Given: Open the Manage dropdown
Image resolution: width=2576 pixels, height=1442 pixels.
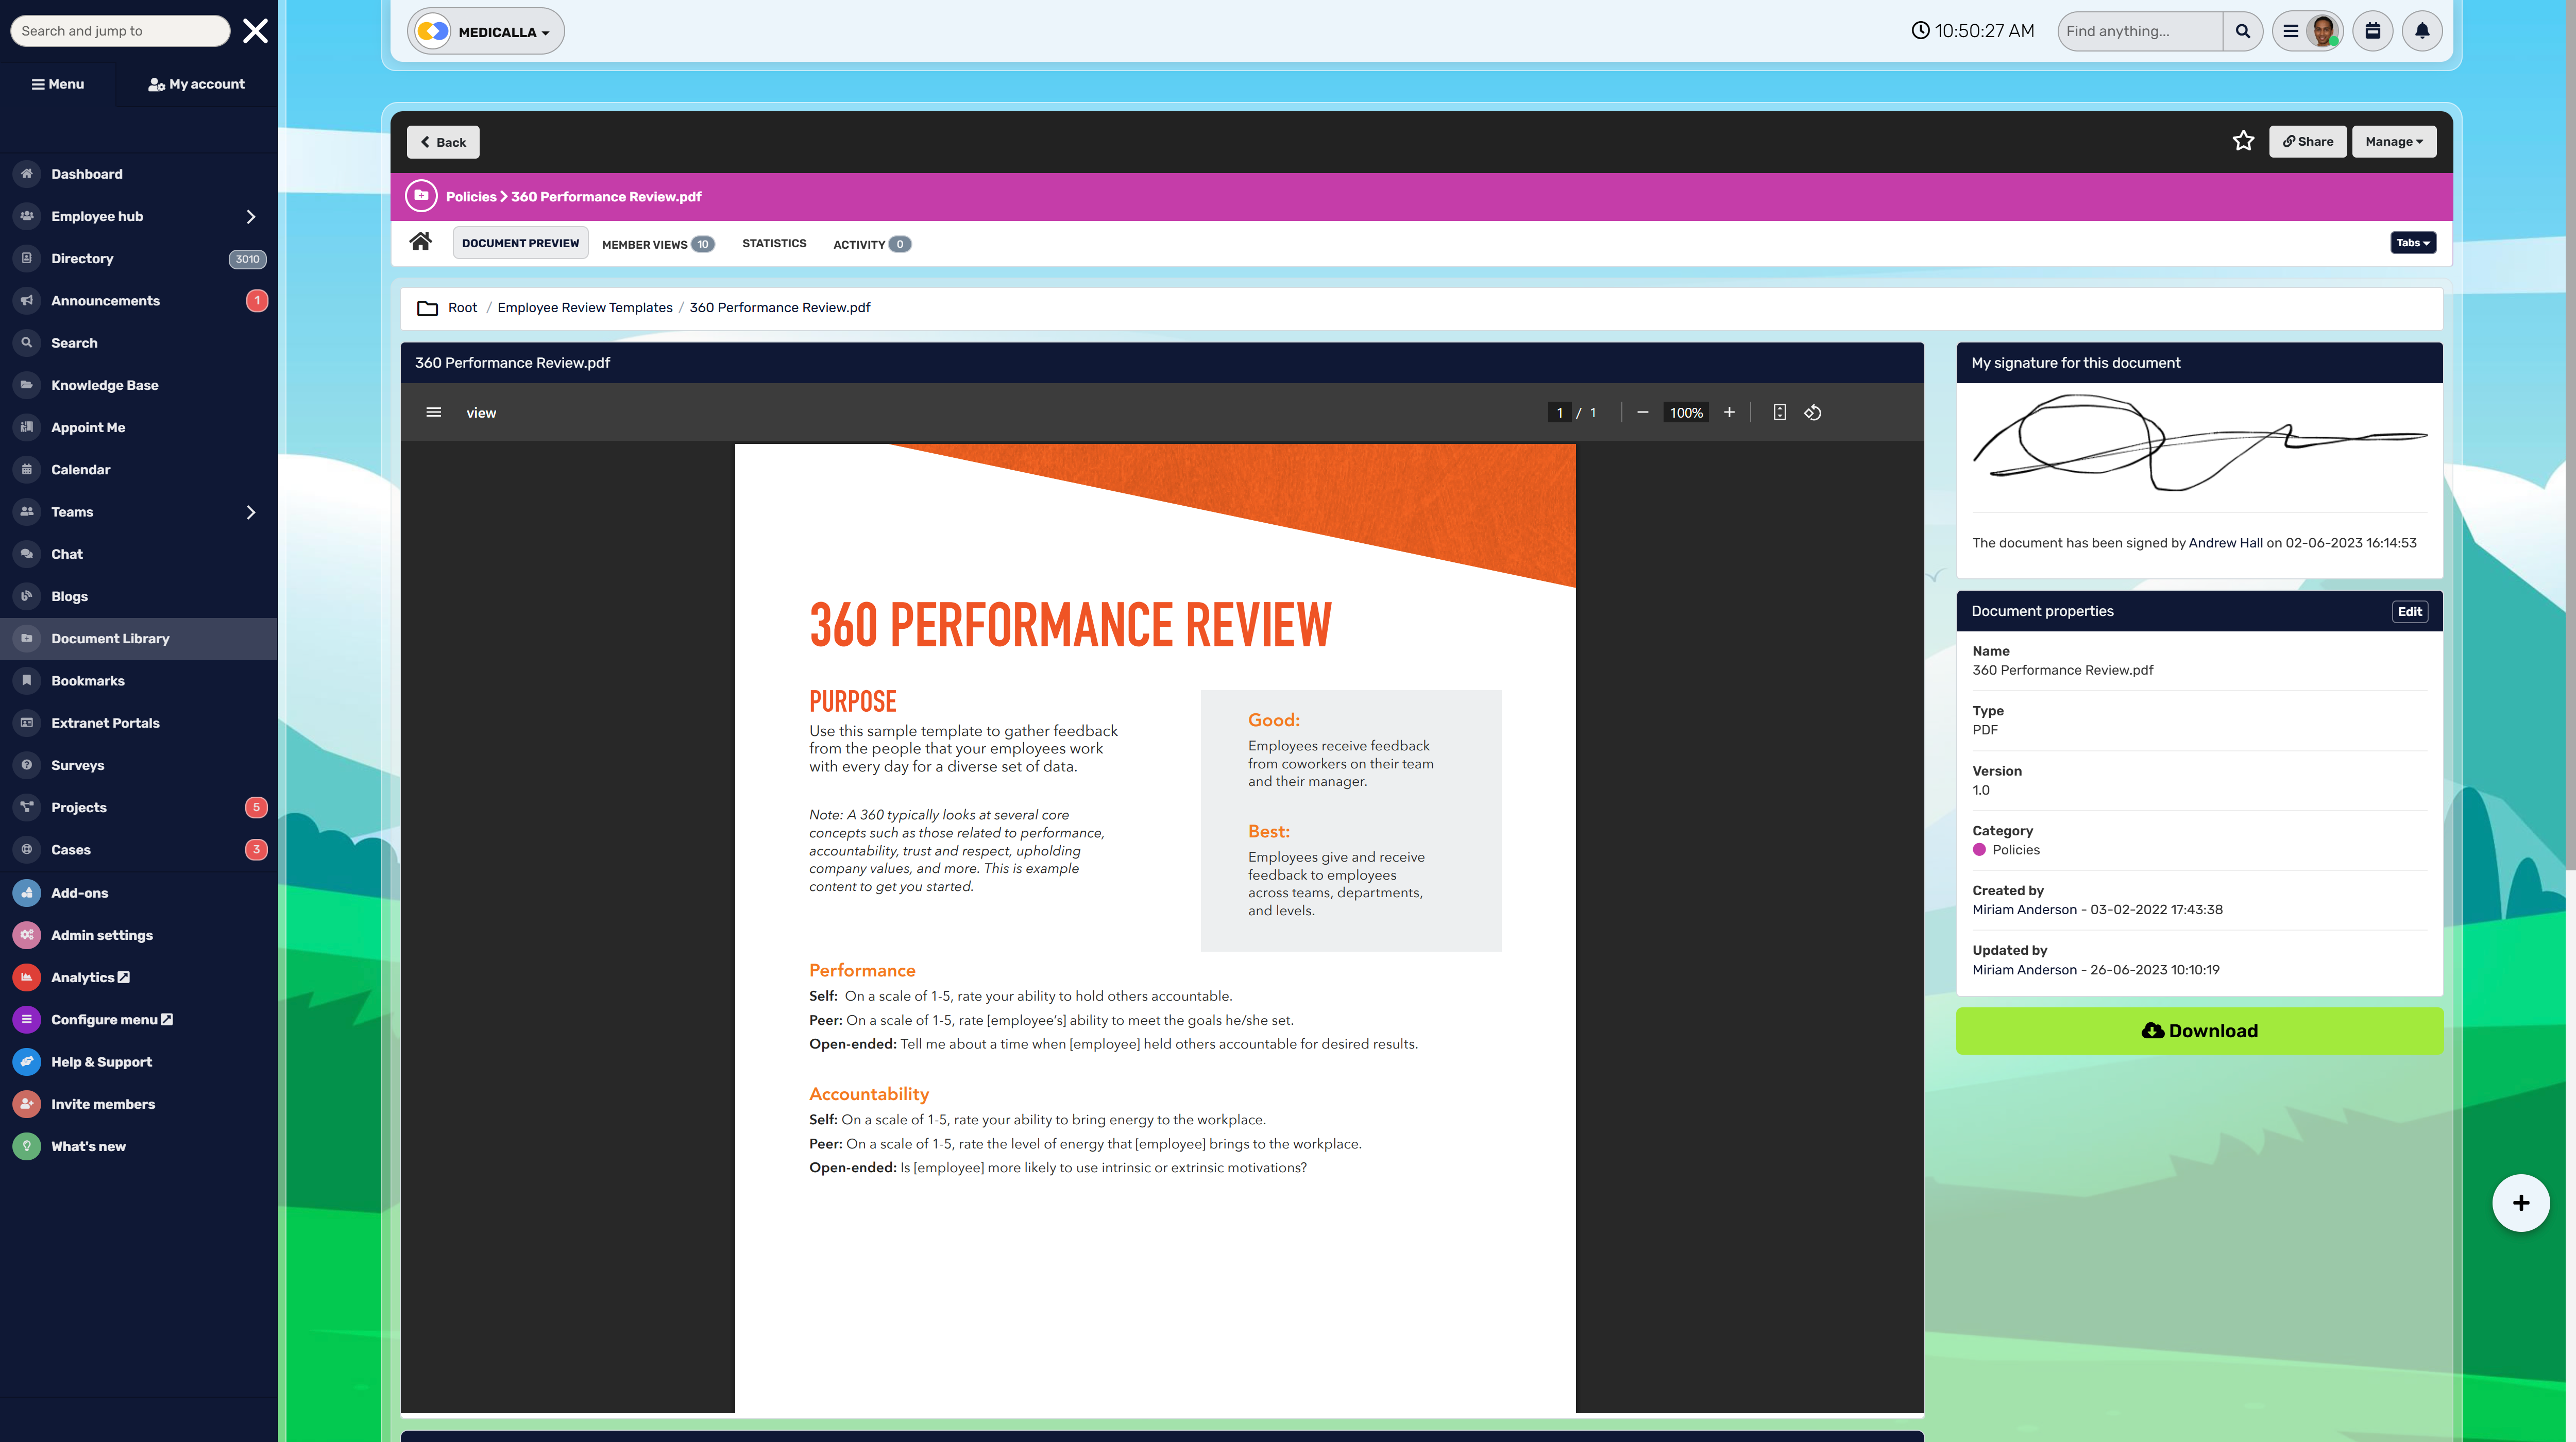Looking at the screenshot, I should pos(2394,141).
